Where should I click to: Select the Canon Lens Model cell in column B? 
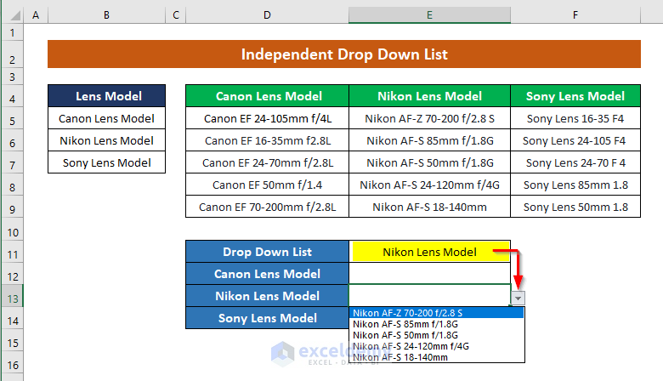coord(106,118)
